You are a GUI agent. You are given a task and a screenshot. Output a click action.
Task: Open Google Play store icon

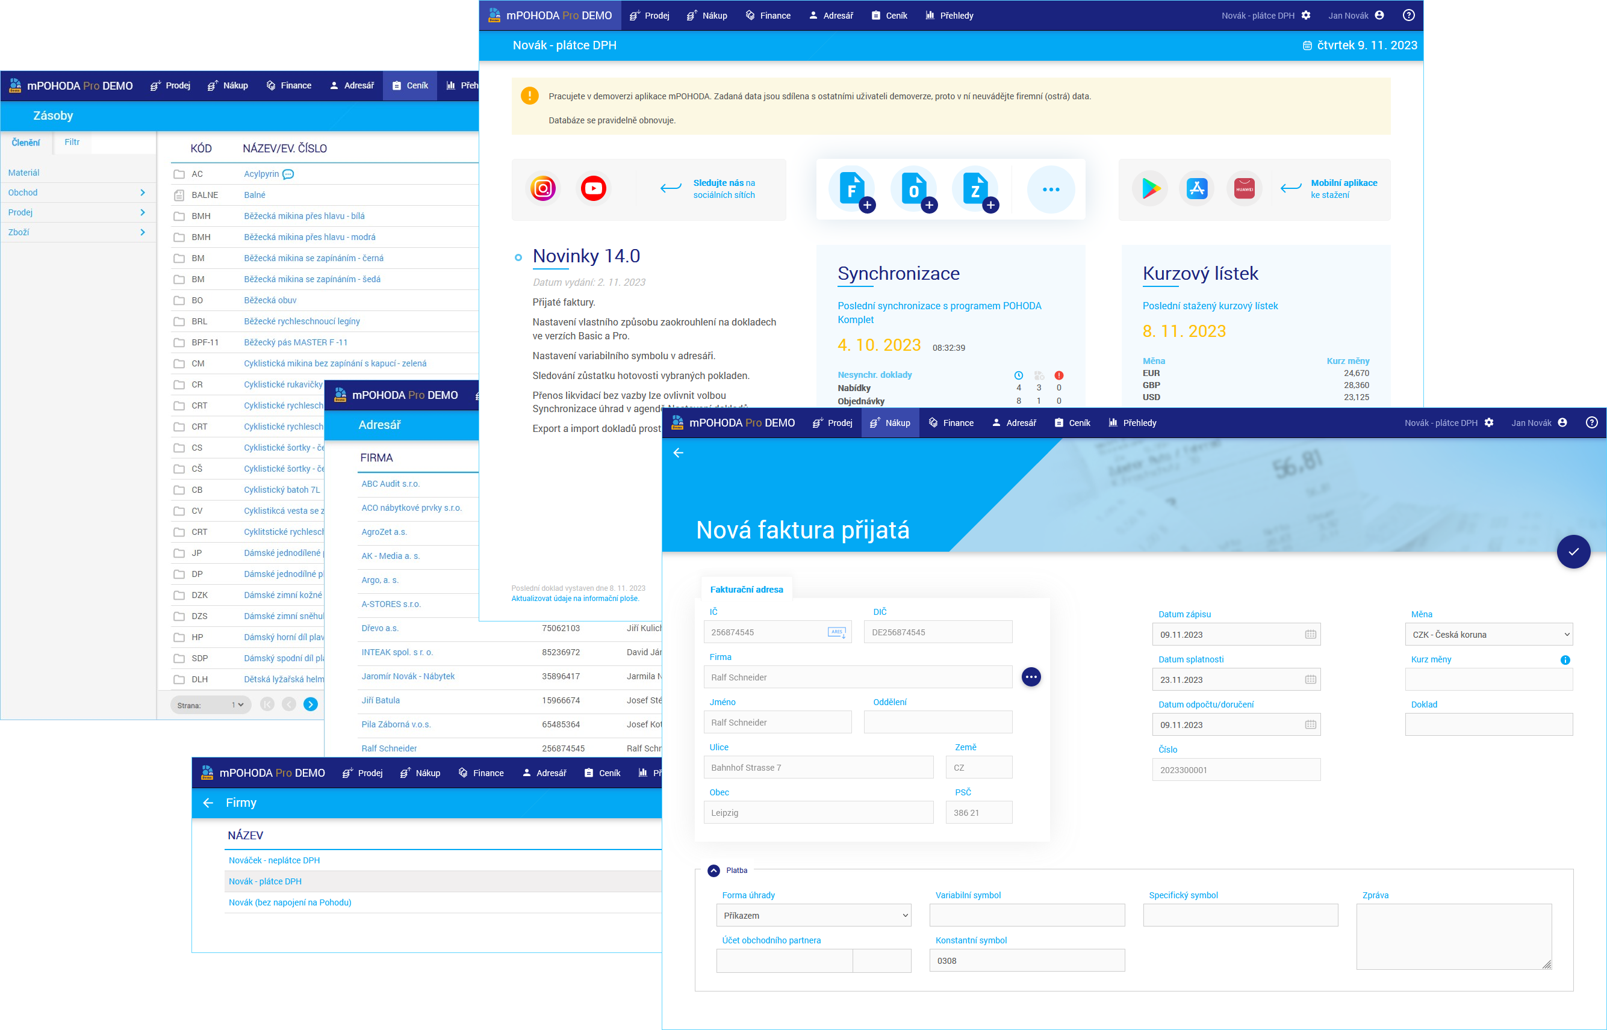tap(1151, 190)
